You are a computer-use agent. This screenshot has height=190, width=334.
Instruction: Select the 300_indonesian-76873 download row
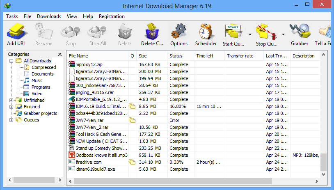click(x=193, y=85)
